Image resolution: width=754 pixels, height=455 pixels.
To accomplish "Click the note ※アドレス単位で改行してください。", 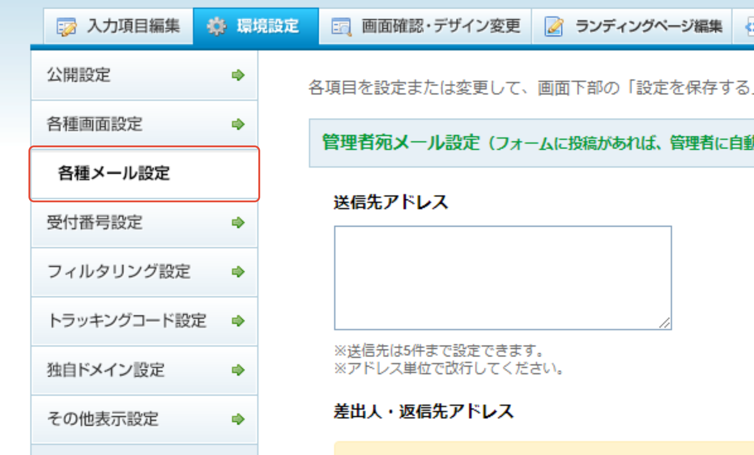I will (x=450, y=368).
